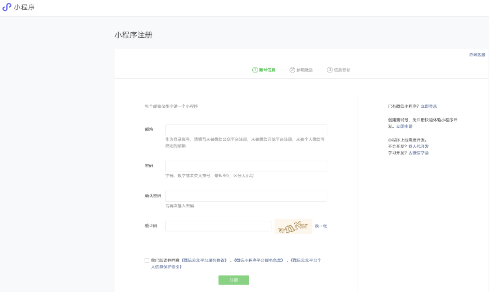
Task: Click the 小程序 header title text
Action: [24, 7]
